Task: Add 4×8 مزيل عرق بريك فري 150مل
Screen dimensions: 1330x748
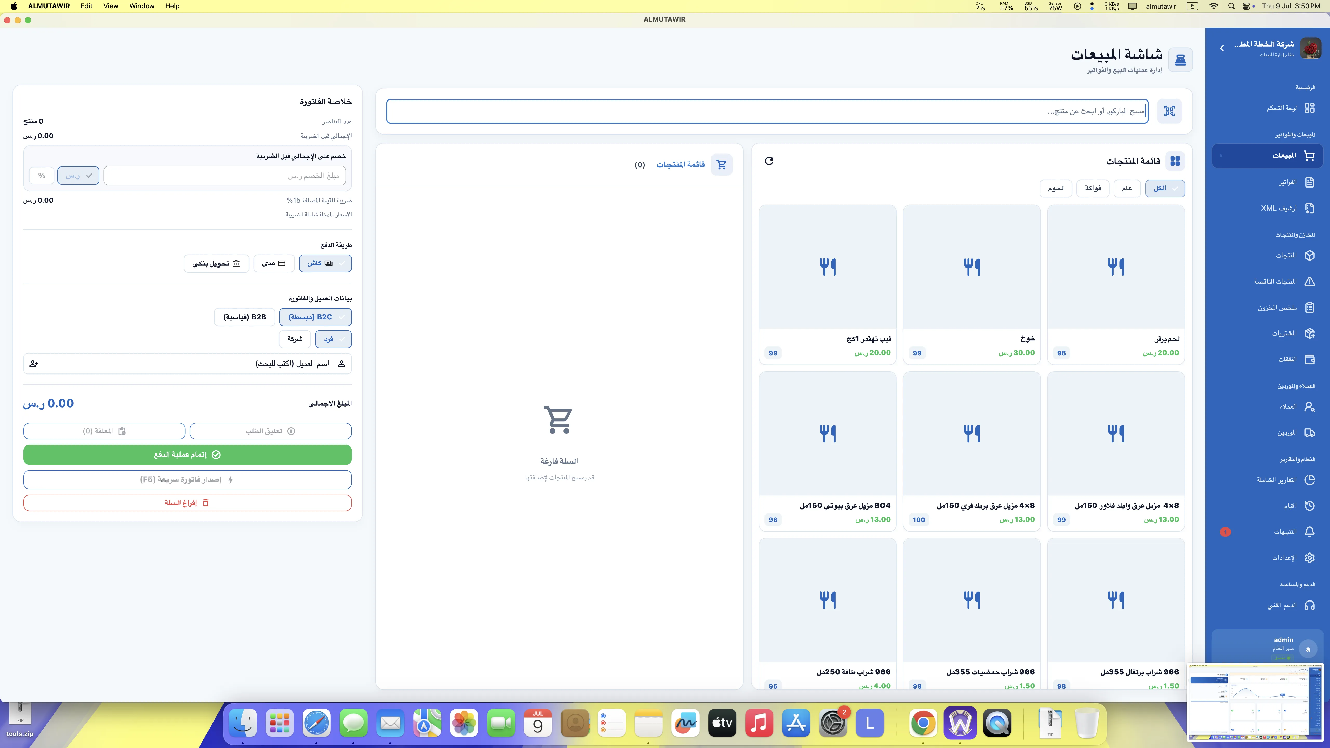Action: tap(972, 452)
